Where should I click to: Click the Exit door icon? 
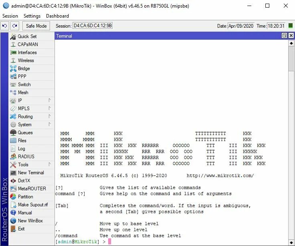pos(13,229)
